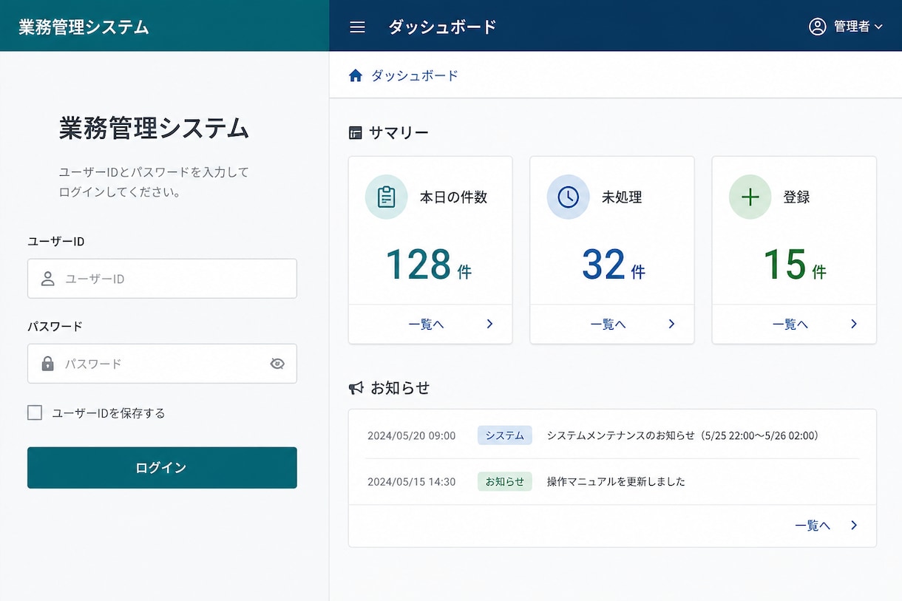Viewport: 902px width, 601px height.
Task: Expand the 管理者 dropdown chevron
Action: pyautogui.click(x=878, y=27)
